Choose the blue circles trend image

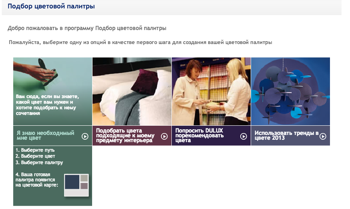290,91
